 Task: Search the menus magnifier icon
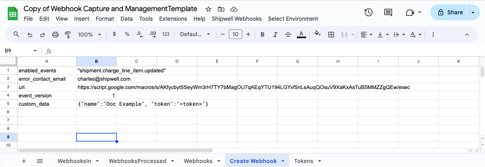[x=16, y=35]
